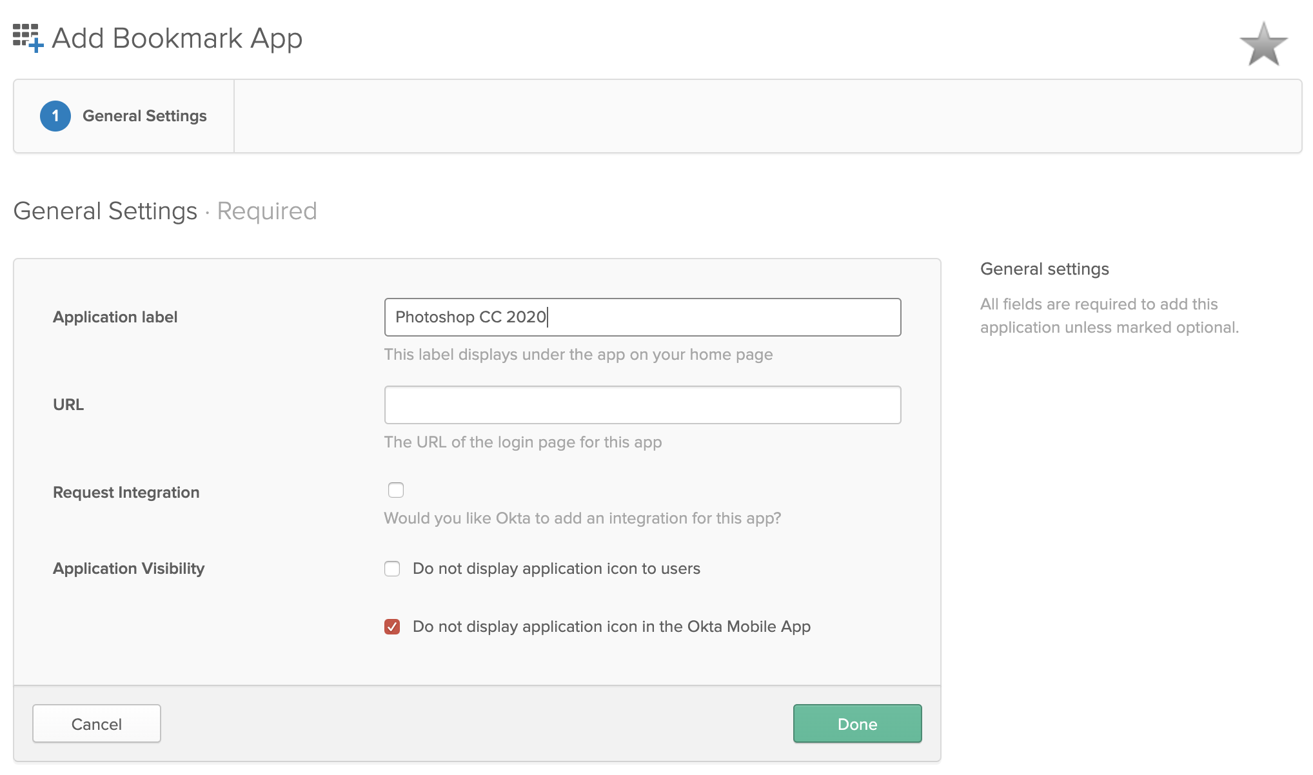Click the Add Bookmark App heading

[177, 39]
